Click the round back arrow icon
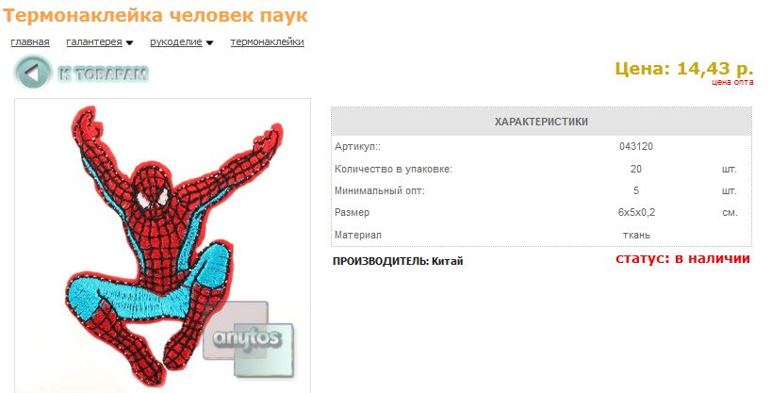The image size is (771, 393). tap(32, 73)
